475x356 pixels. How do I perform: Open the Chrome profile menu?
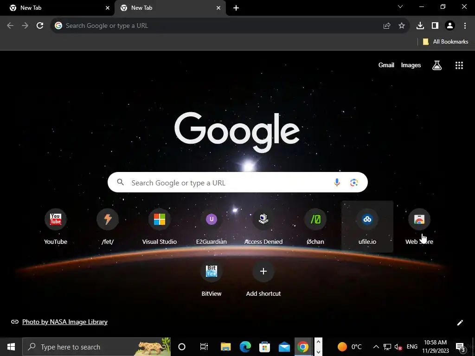point(450,26)
